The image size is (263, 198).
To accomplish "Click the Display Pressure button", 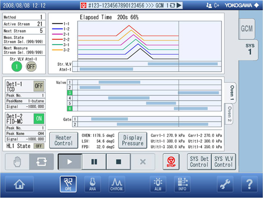I will point(133,140).
